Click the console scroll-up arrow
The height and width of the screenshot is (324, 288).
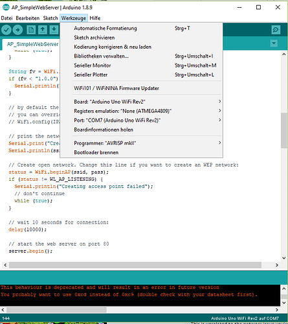[x=284, y=288]
